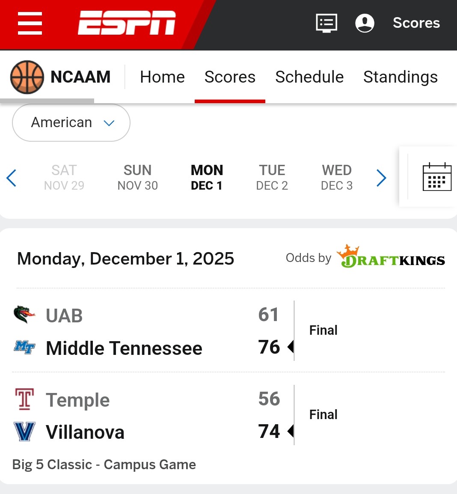Click the Scores link in header
The image size is (457, 494).
coord(416,23)
